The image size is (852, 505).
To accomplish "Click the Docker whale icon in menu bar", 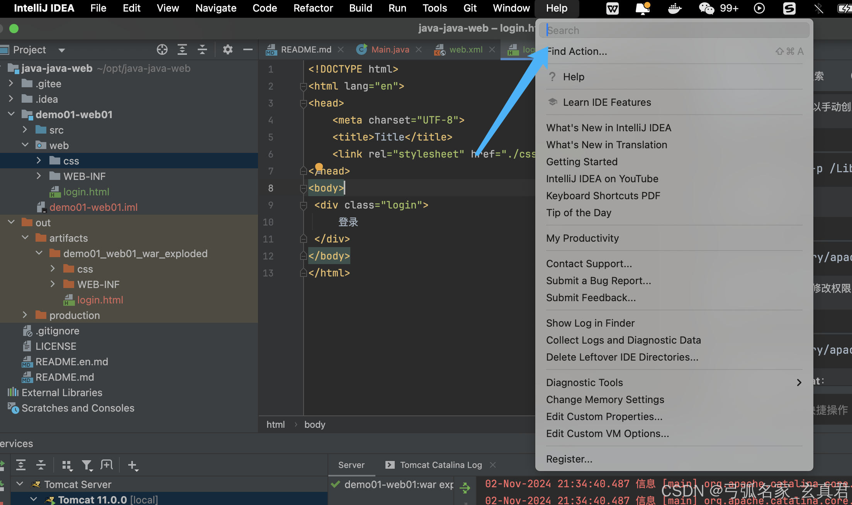I will pyautogui.click(x=675, y=8).
